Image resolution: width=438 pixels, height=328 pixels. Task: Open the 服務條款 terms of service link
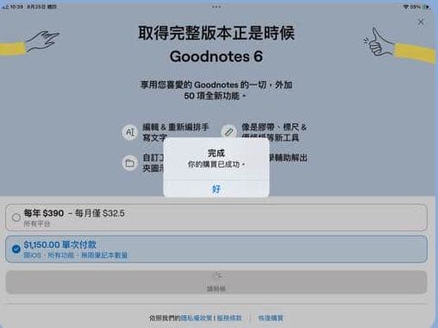pos(229,318)
